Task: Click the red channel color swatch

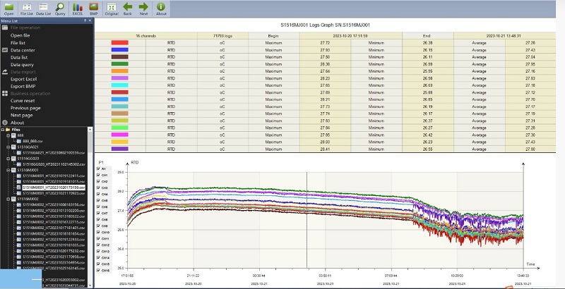Action: [x=119, y=42]
